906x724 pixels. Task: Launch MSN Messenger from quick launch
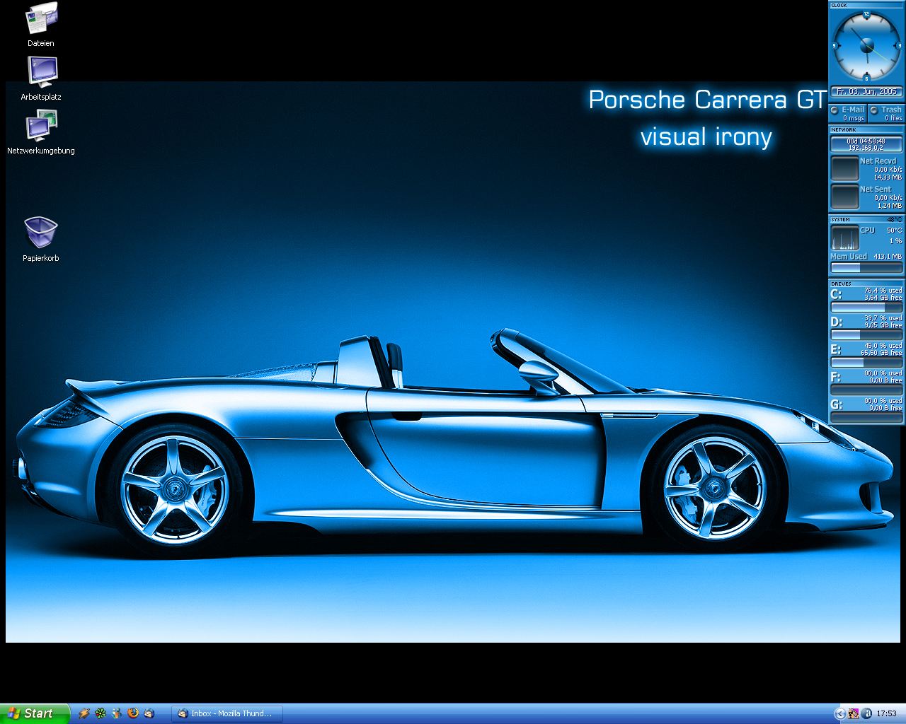pyautogui.click(x=117, y=713)
